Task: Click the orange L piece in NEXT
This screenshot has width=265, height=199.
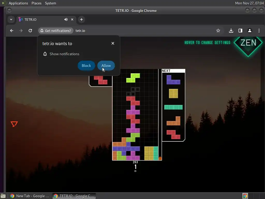Action: pyautogui.click(x=173, y=121)
